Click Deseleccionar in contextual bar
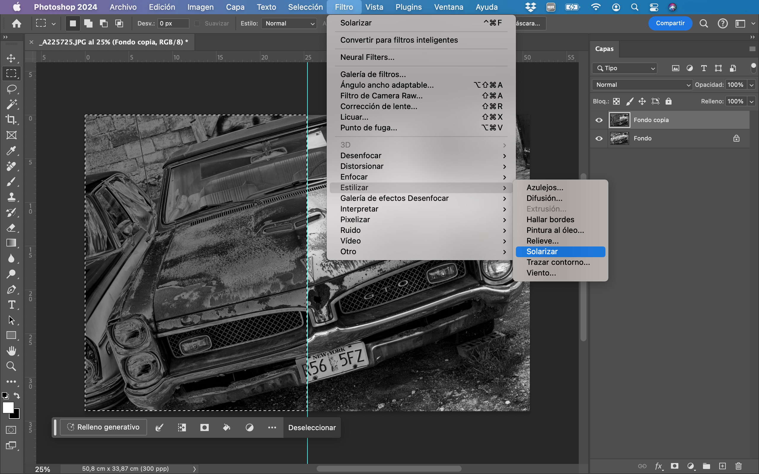 [312, 427]
